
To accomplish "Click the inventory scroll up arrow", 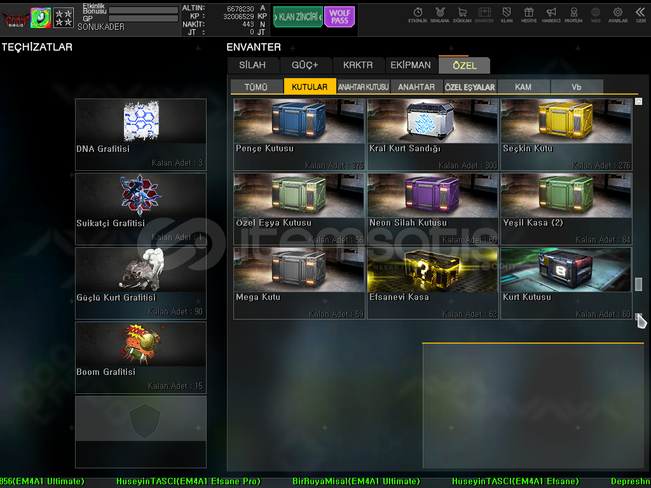I will click(x=638, y=101).
